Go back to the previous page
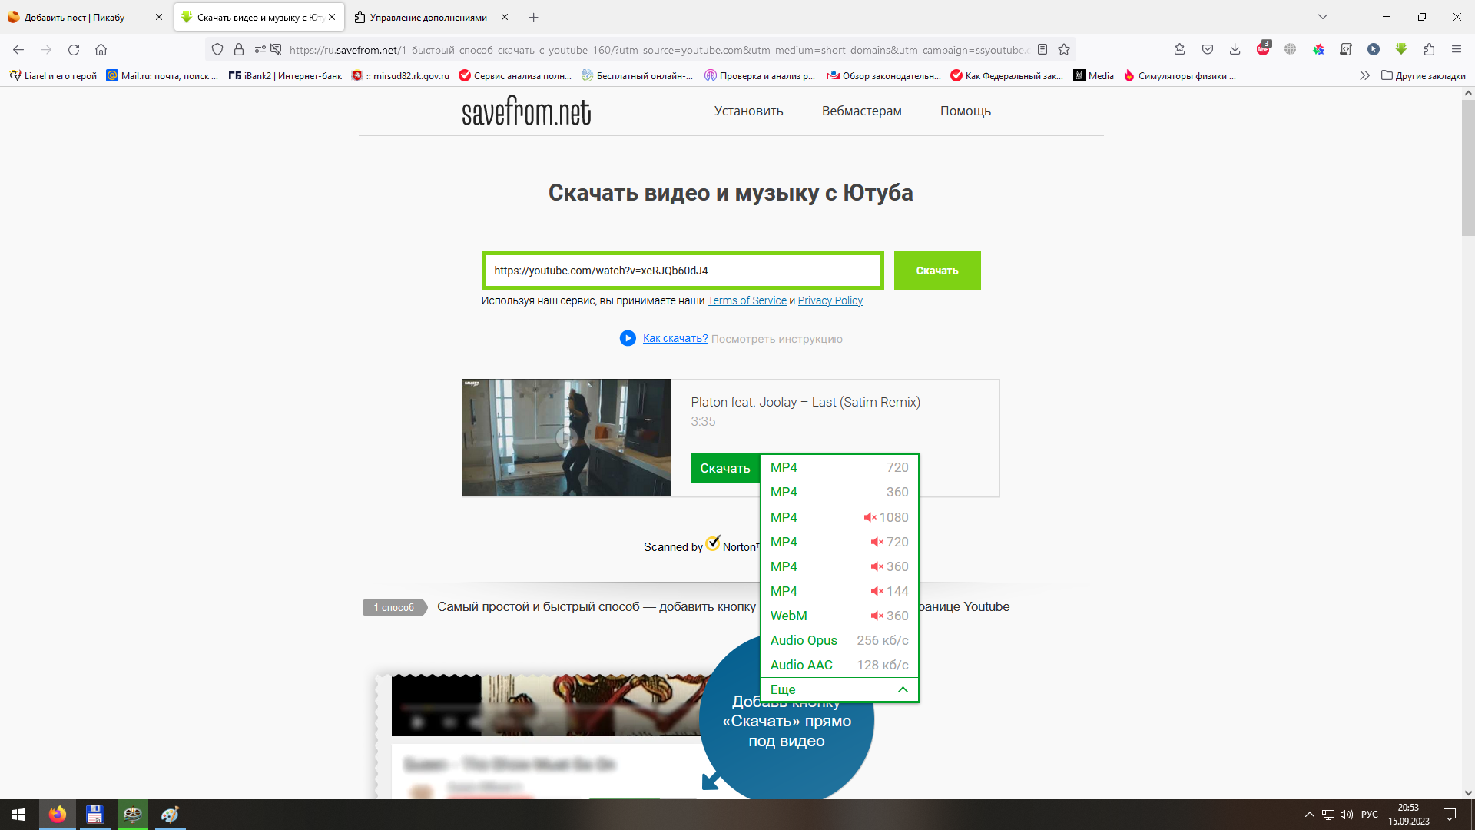Screen dimensions: 1475x830 tap(18, 50)
